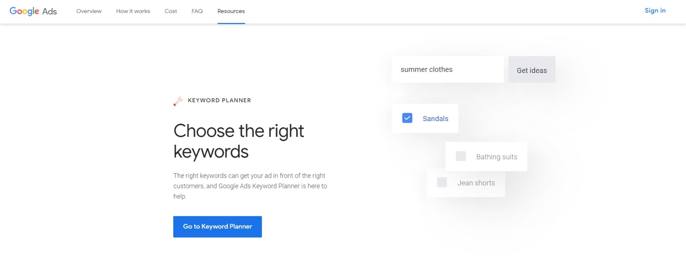
Task: Uncheck the Sandals checkbox
Action: coord(407,118)
